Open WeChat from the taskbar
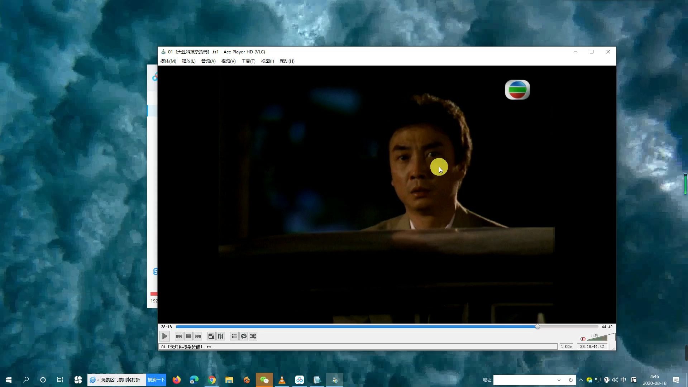The height and width of the screenshot is (387, 688). tap(264, 380)
